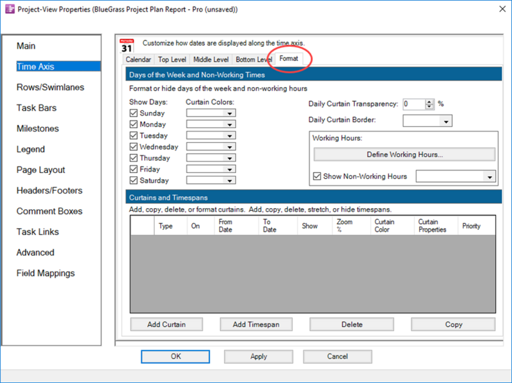This screenshot has width=512, height=383.
Task: Click the app icon in title bar
Action: (10, 9)
